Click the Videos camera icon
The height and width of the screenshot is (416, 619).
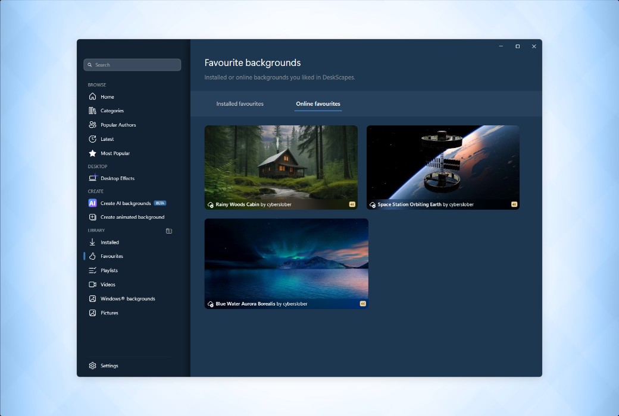click(x=92, y=284)
